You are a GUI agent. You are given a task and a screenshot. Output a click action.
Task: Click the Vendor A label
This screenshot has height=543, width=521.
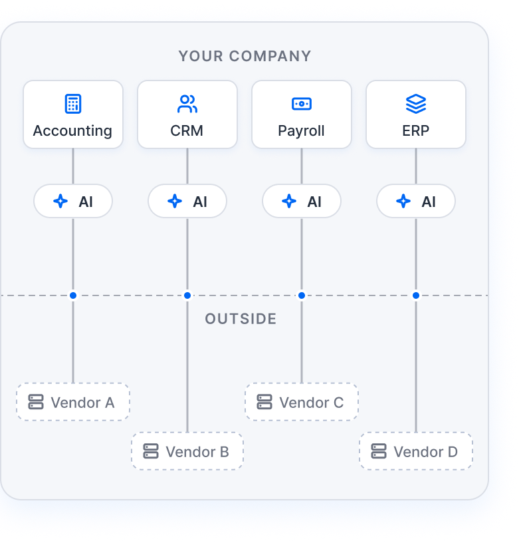82,403
